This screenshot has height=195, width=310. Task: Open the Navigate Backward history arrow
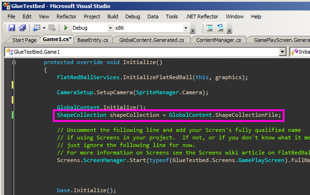pos(44,28)
